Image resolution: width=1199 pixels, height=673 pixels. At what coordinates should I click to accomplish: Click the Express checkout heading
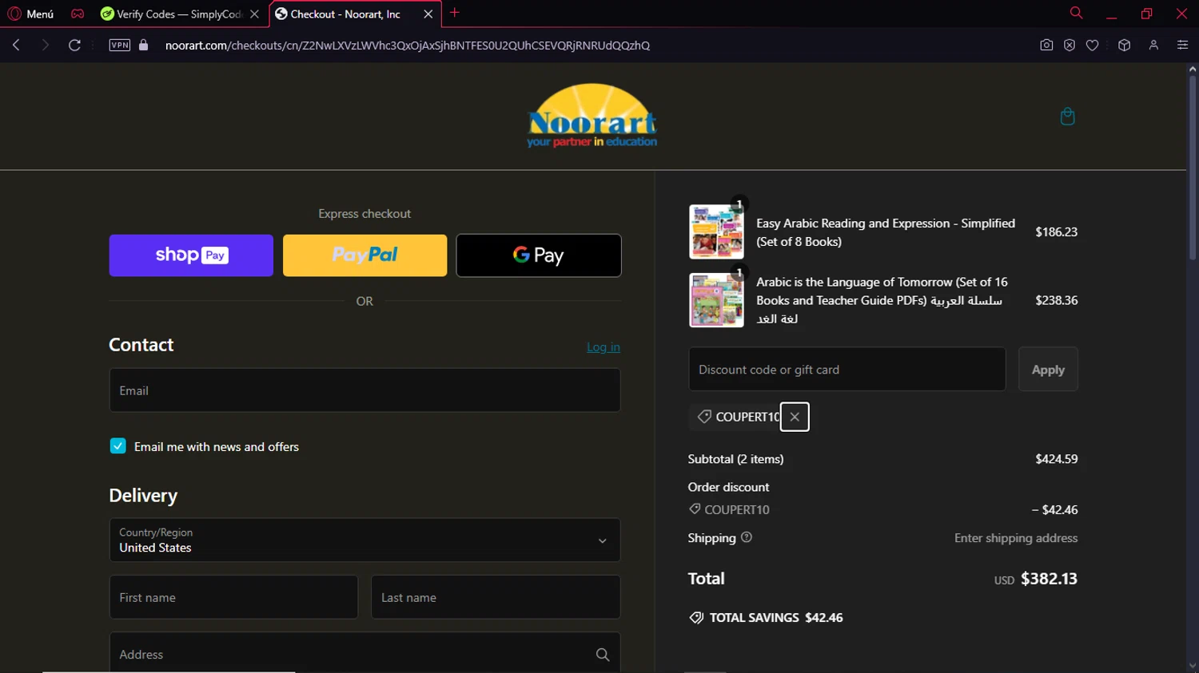364,214
